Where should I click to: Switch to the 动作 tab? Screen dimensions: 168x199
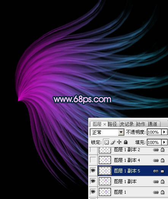click(x=141, y=124)
